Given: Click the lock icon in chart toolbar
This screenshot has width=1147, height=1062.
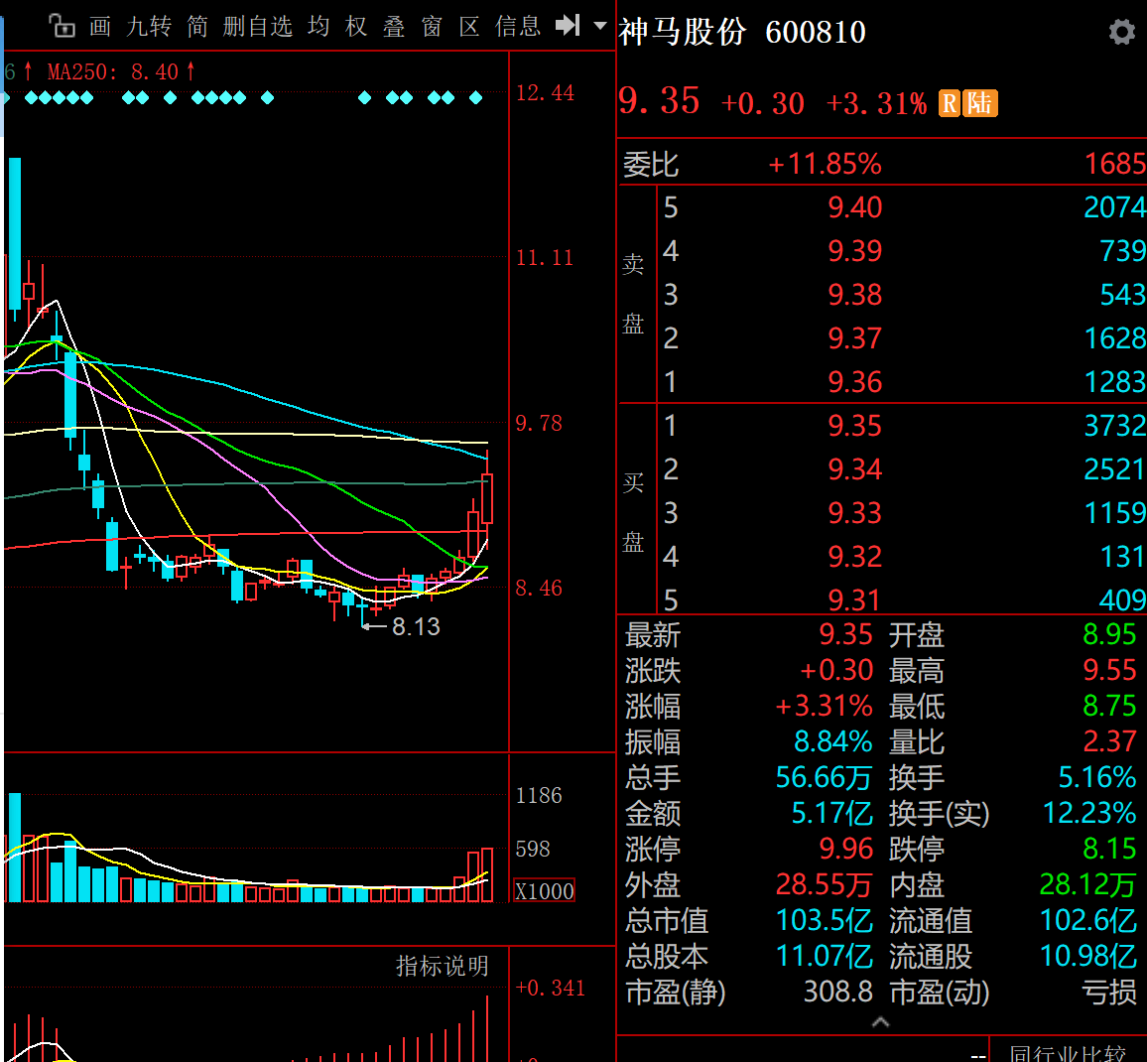Looking at the screenshot, I should click(x=63, y=27).
